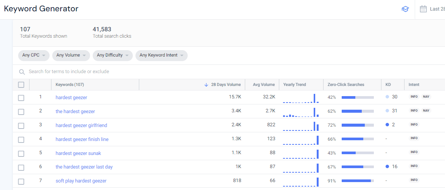Open the hardest geezer last day link
Viewport: 445px width, 190px height.
tap(84, 167)
